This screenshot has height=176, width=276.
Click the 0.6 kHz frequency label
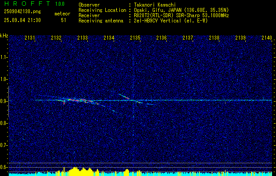pyautogui.click(x=4, y=167)
